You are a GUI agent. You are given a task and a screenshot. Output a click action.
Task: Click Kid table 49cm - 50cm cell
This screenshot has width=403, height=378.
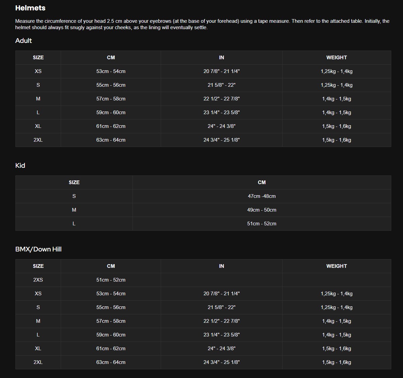click(x=262, y=210)
